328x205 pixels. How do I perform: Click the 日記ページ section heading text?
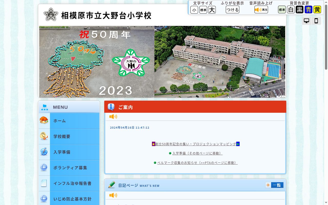click(x=128, y=185)
